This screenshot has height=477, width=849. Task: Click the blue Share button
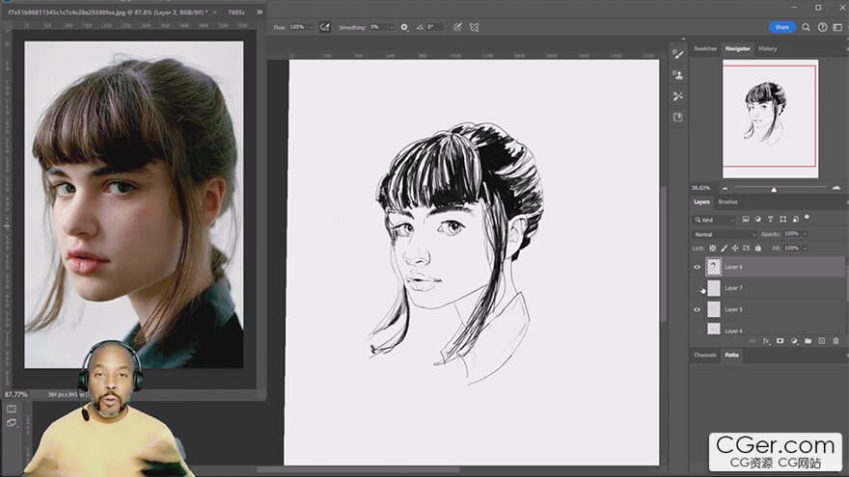781,27
